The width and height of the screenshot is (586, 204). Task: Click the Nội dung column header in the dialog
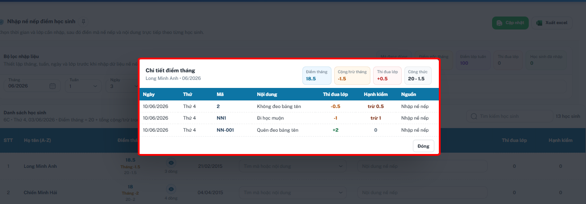(x=267, y=94)
